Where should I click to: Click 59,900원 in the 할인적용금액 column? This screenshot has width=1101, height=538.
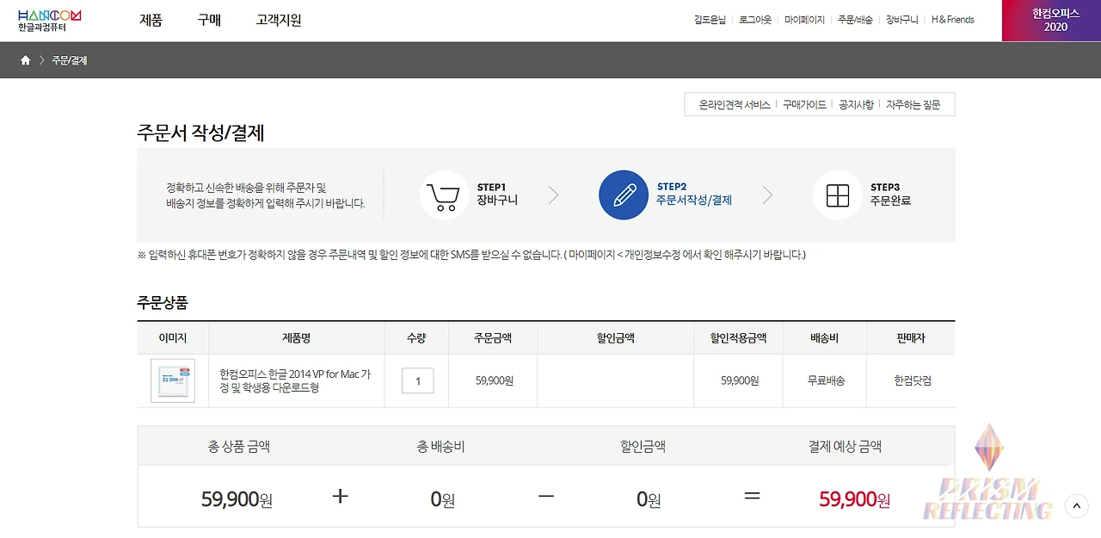[x=740, y=380]
